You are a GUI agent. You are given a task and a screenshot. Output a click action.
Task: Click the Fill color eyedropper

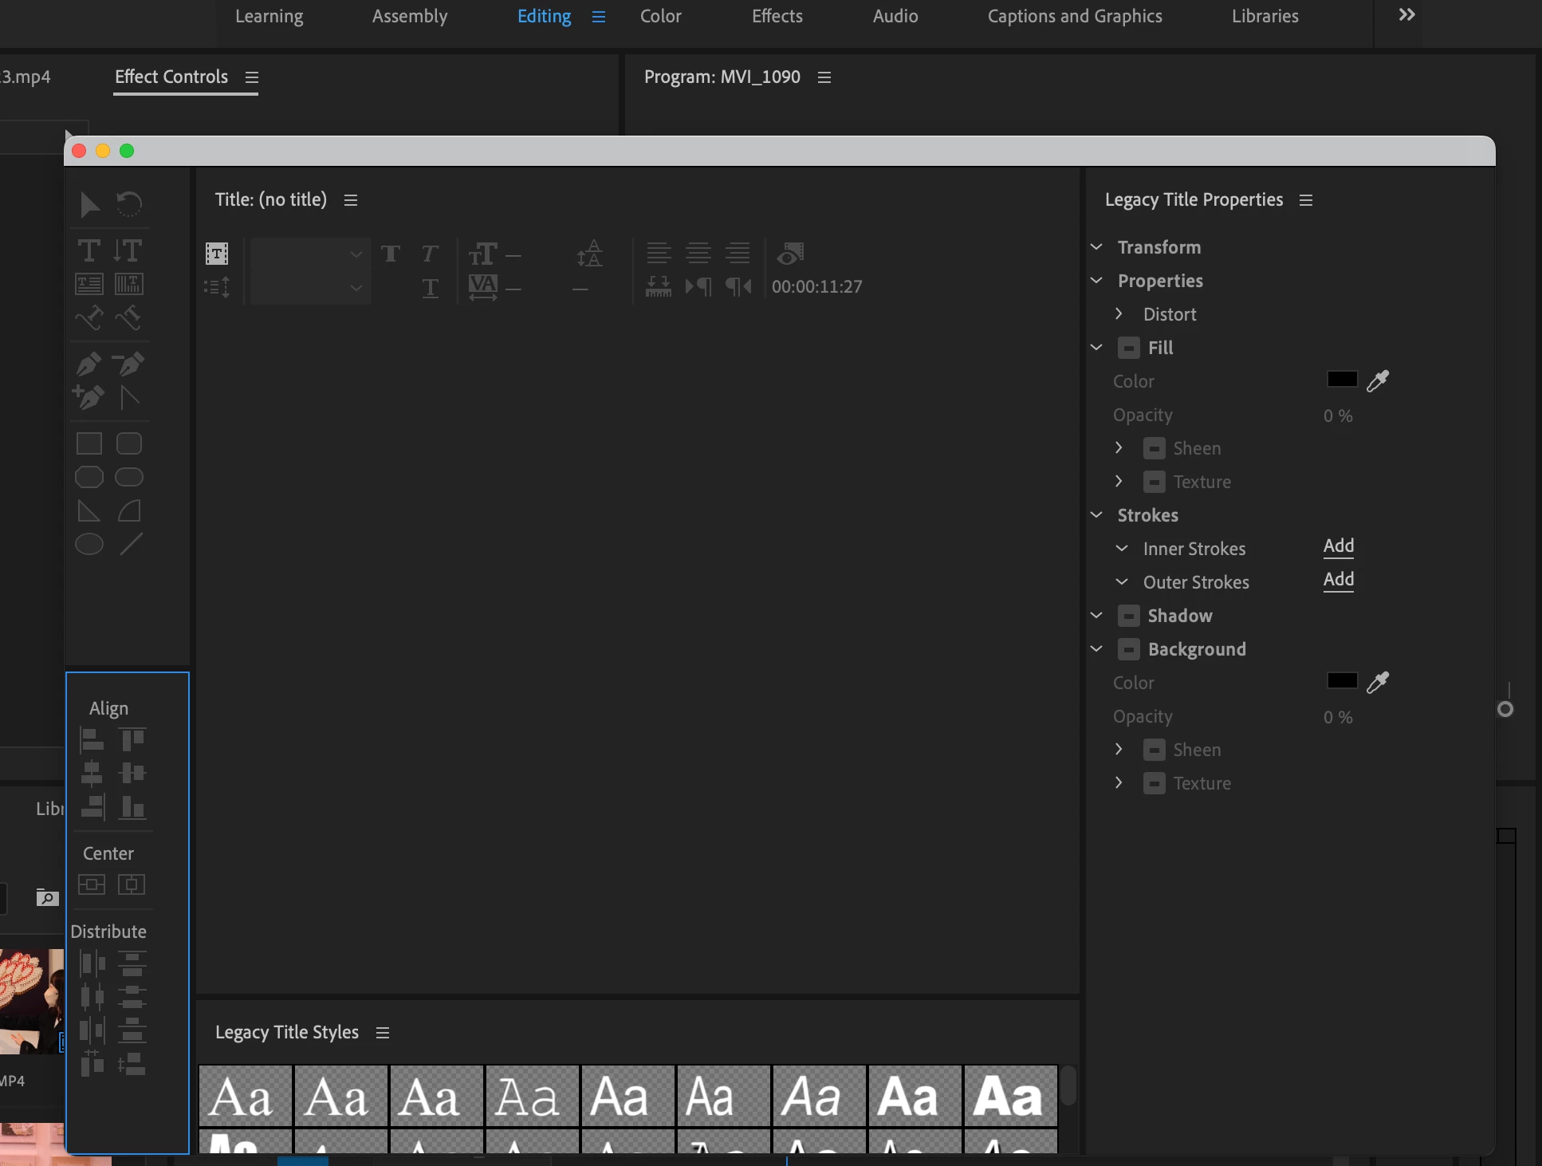(x=1378, y=381)
